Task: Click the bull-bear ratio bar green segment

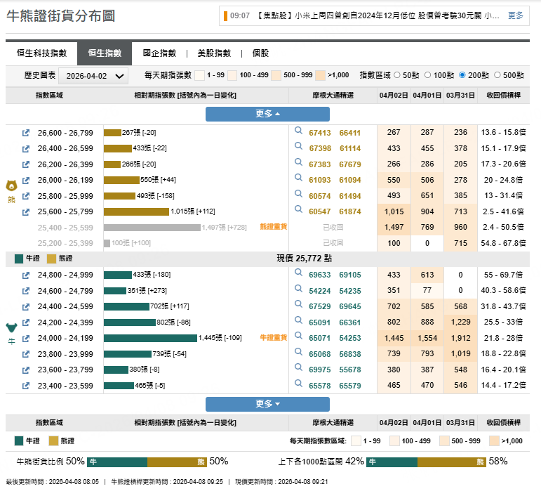Action: pos(116,462)
